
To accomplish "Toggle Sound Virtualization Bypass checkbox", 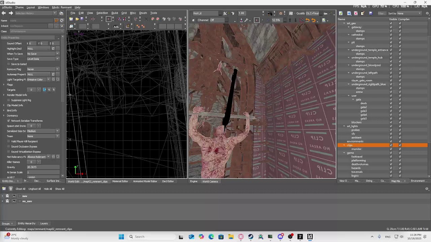I will click(x=8, y=152).
